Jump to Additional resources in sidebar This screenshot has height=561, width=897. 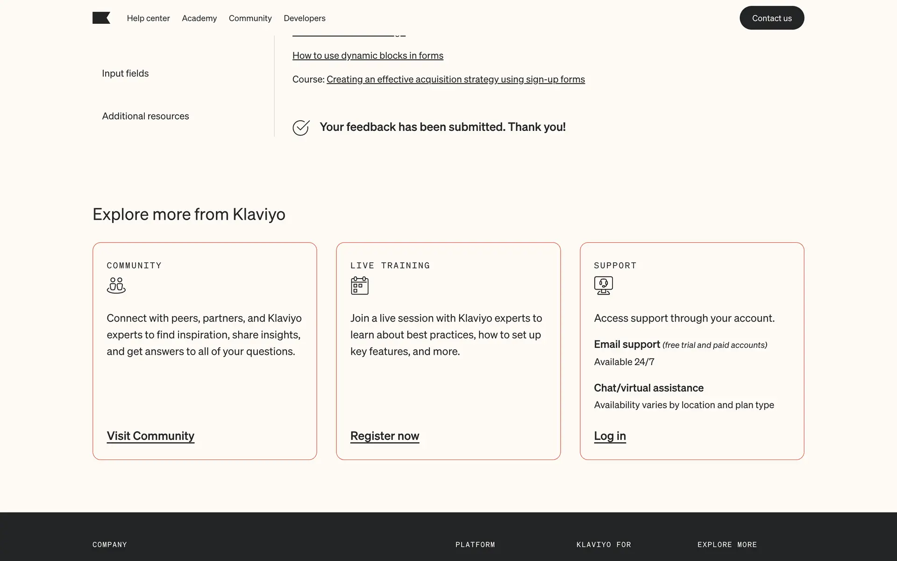point(145,116)
